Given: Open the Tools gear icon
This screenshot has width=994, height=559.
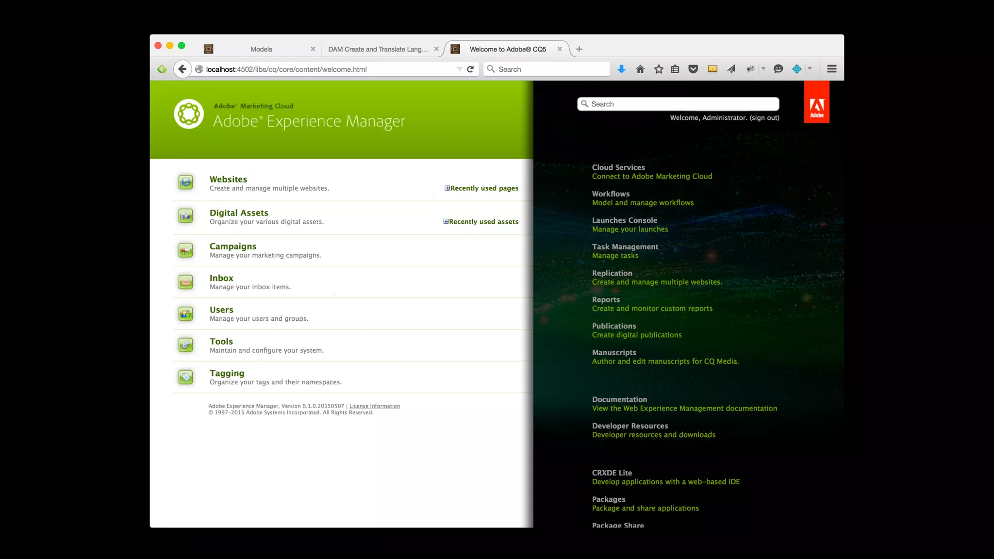Looking at the screenshot, I should (185, 345).
